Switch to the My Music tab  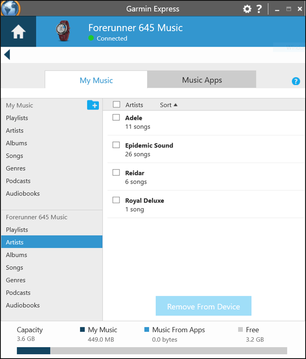coord(96,79)
